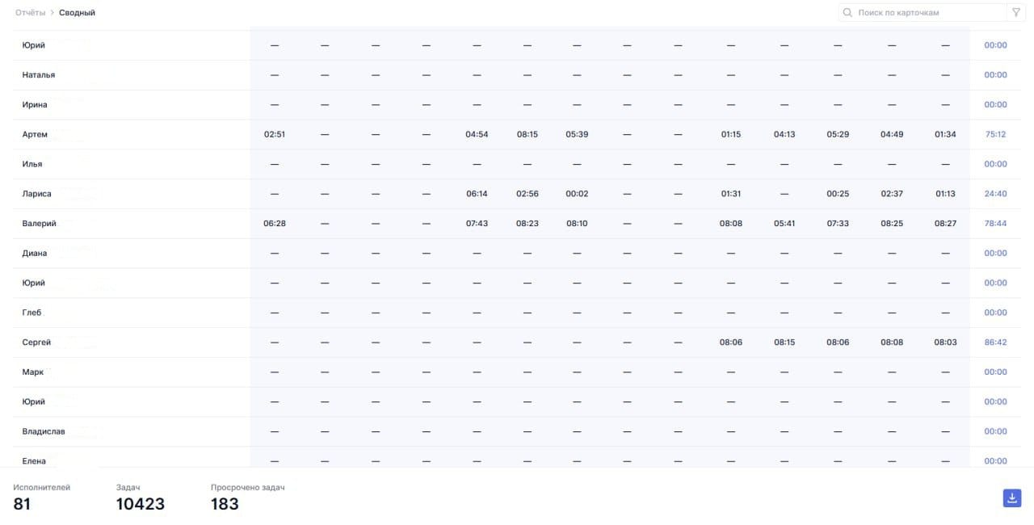Go to "Отчёты" in the breadcrumb
The height and width of the screenshot is (525, 1034).
coord(31,13)
